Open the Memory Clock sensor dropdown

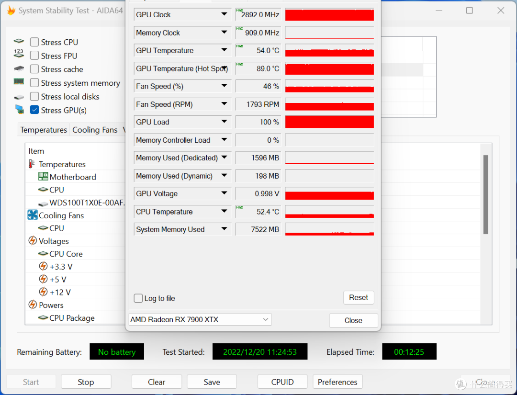click(x=182, y=33)
